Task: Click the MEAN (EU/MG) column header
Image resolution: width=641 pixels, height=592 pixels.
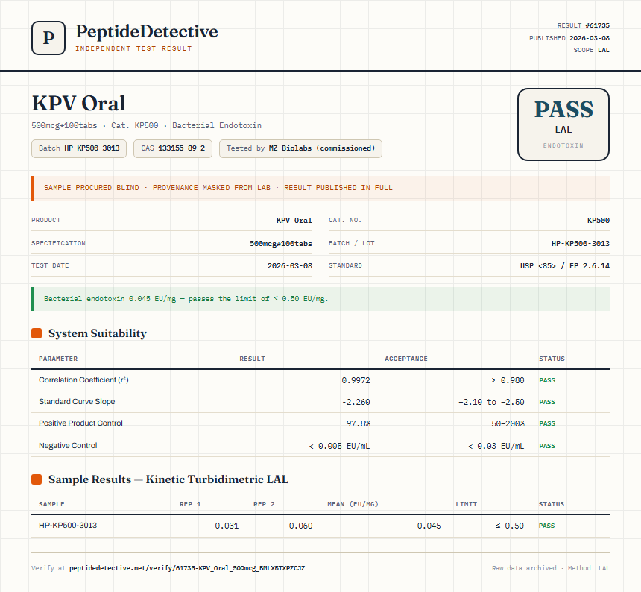Action: (x=353, y=504)
